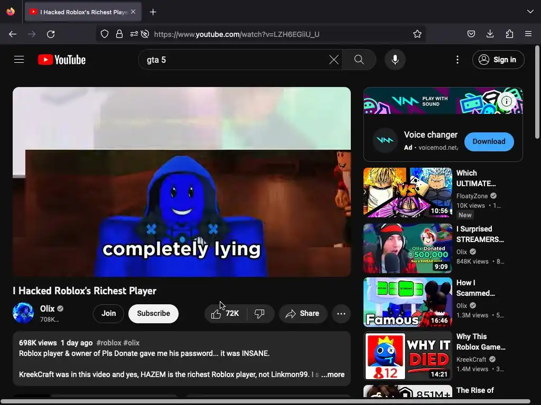Image resolution: width=541 pixels, height=405 pixels.
Task: Open the YouTube guide hamburger menu
Action: coord(19,60)
